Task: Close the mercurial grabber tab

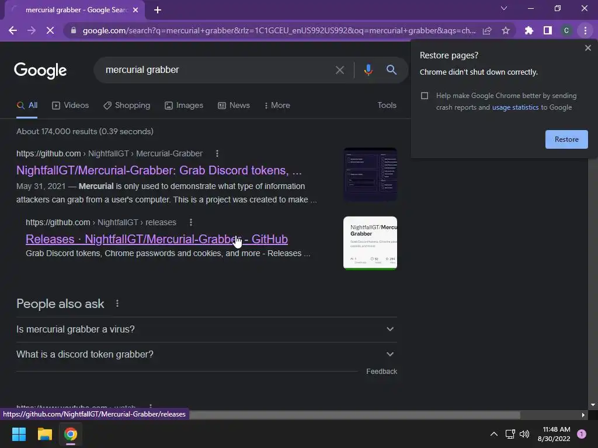Action: (135, 10)
